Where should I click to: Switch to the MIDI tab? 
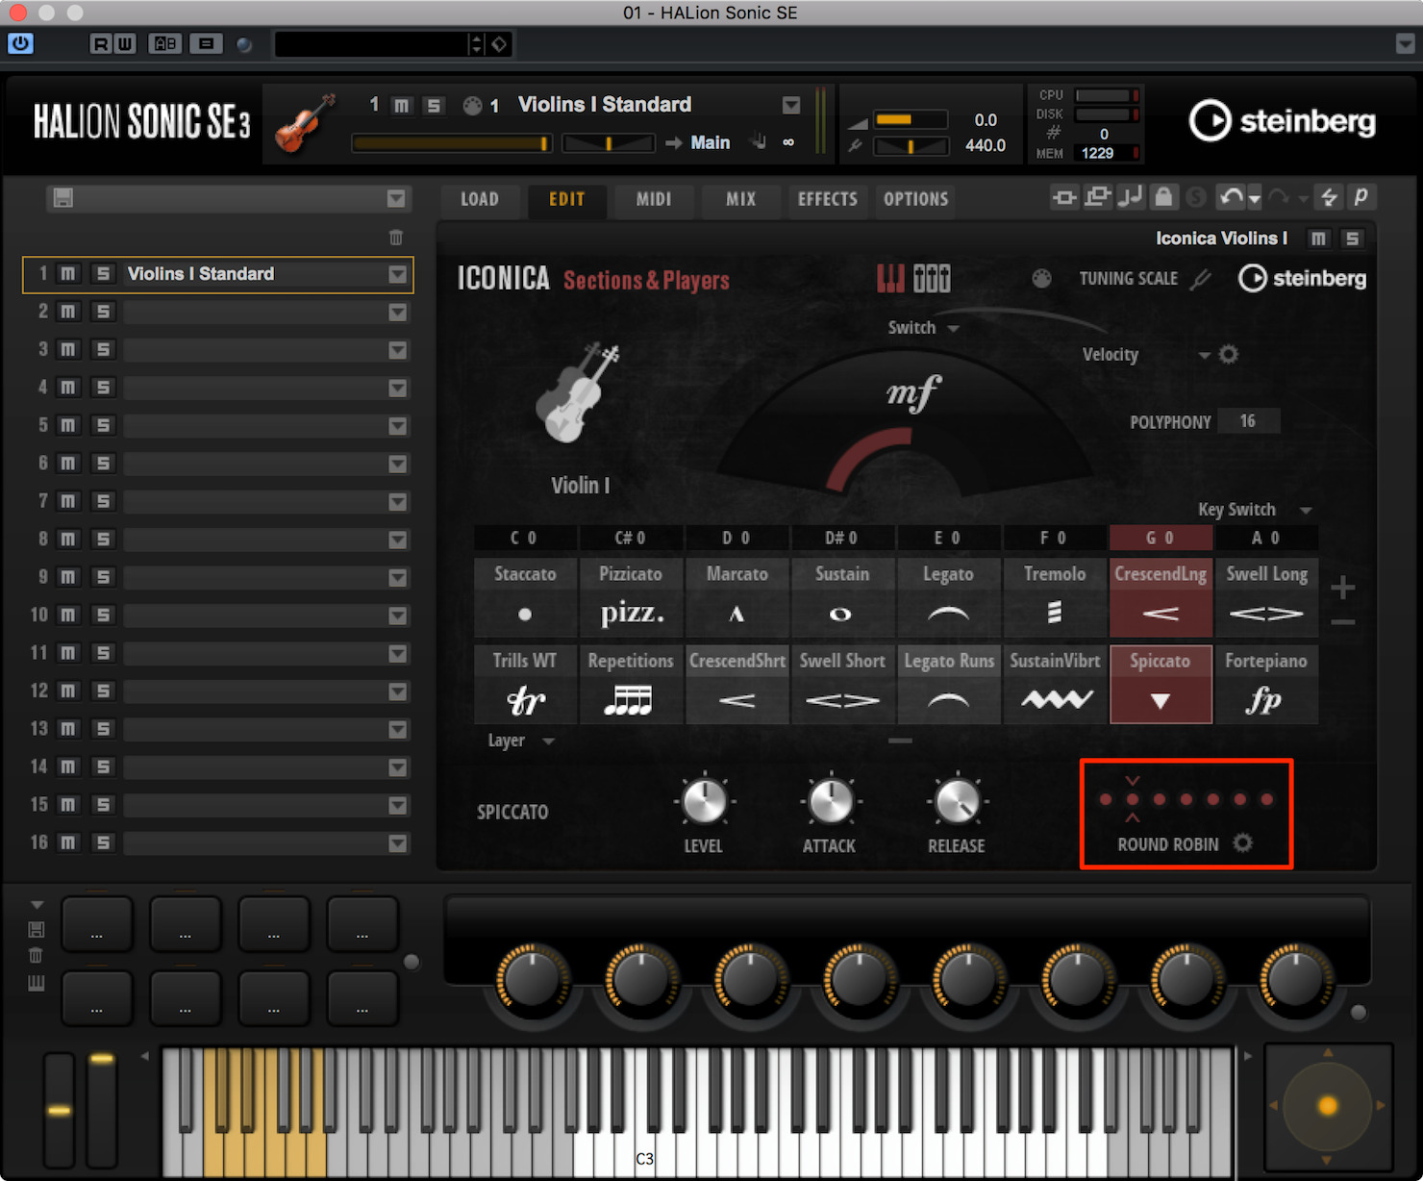(654, 199)
